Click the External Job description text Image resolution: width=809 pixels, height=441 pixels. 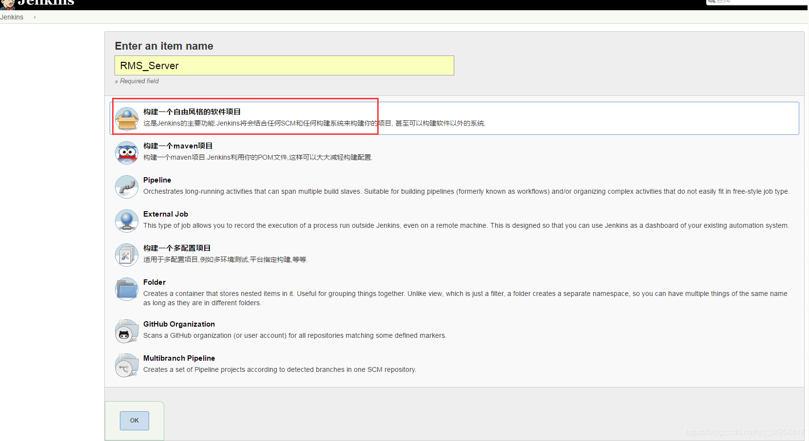466,225
